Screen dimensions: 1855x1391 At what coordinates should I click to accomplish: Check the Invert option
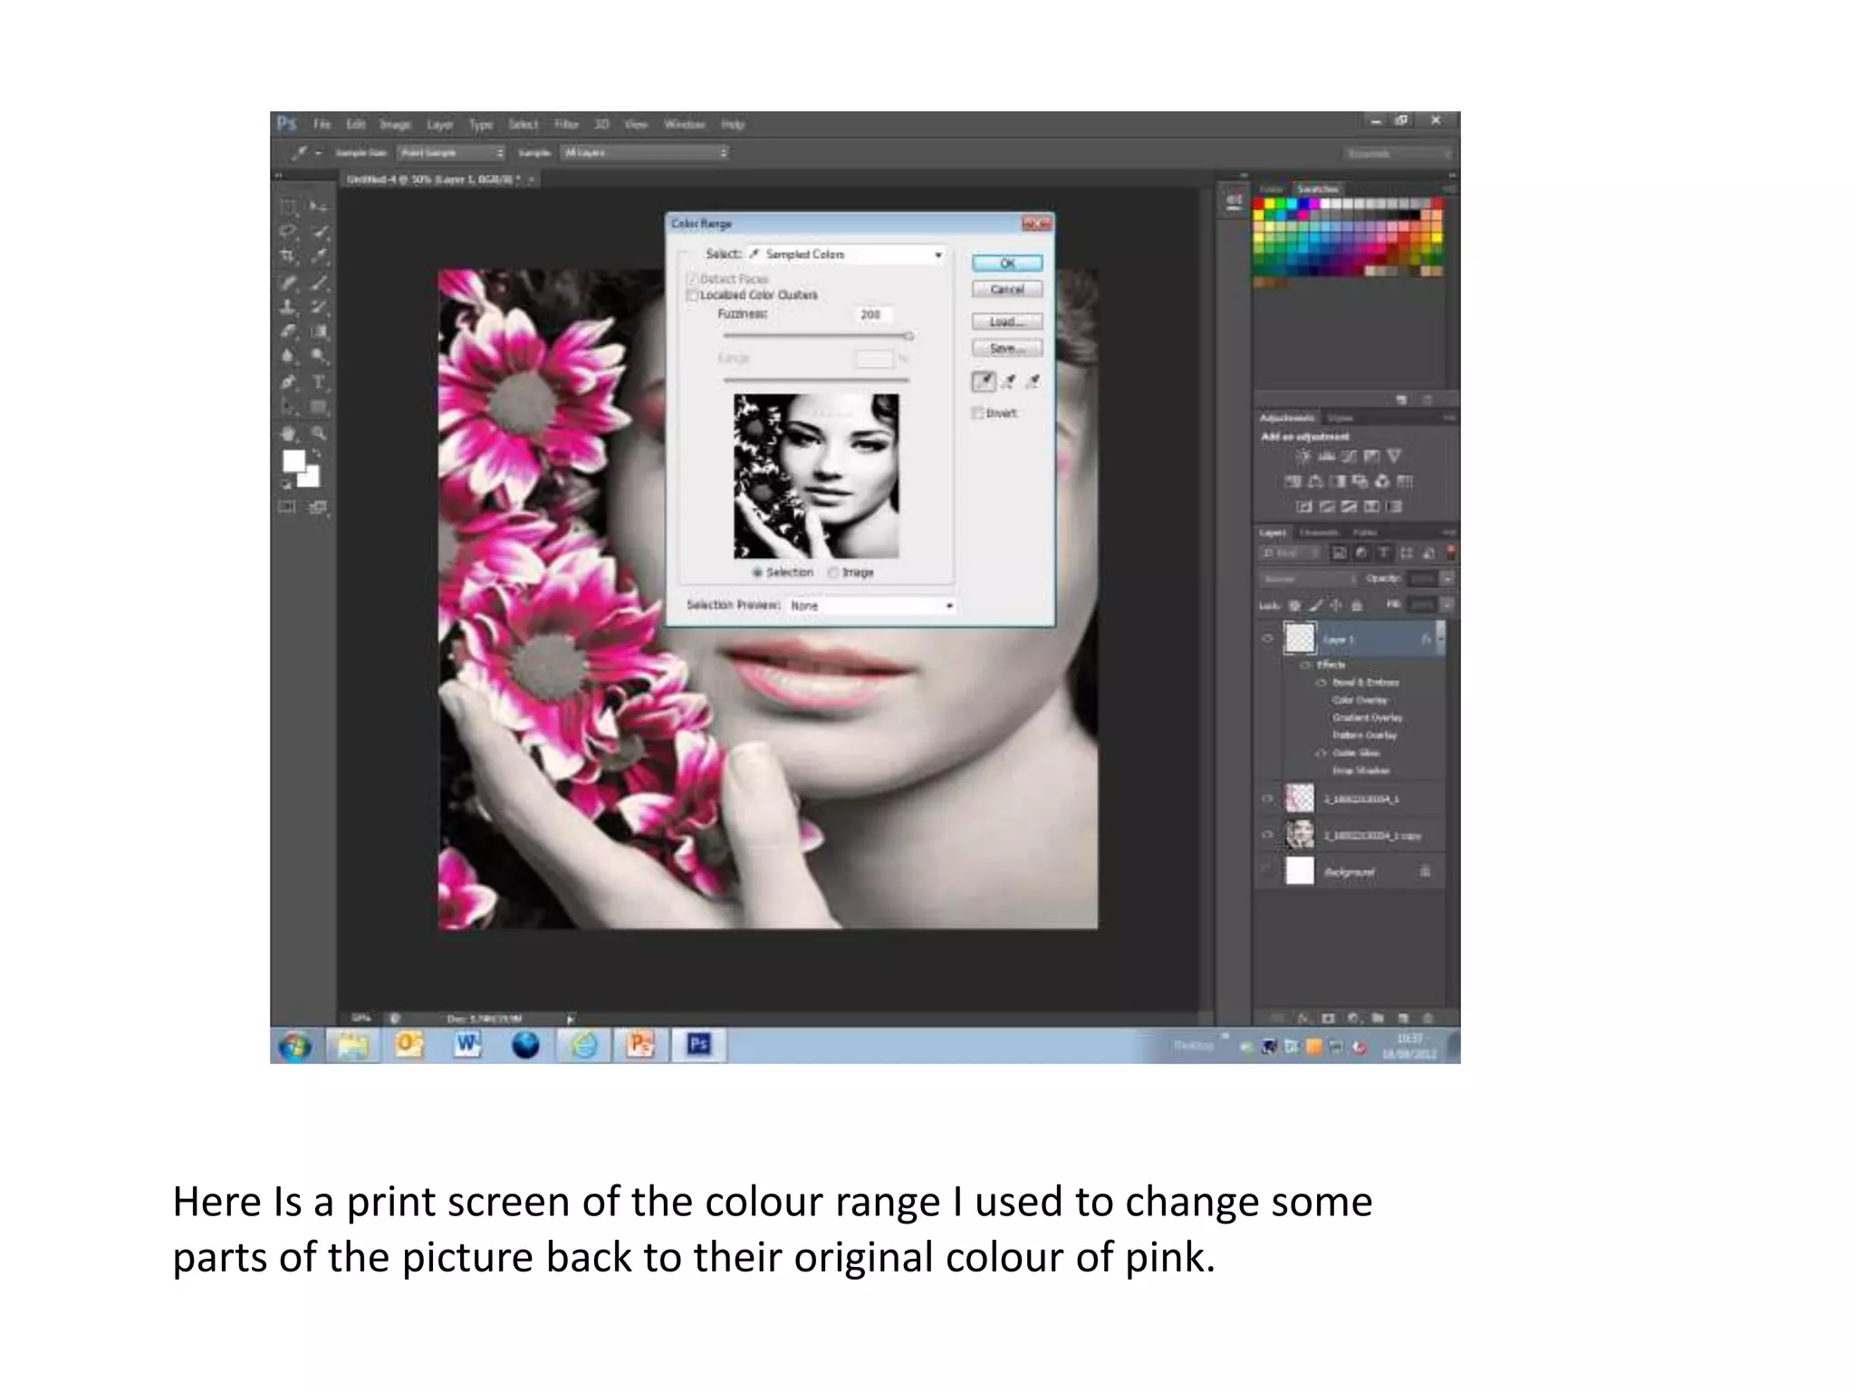(x=977, y=413)
